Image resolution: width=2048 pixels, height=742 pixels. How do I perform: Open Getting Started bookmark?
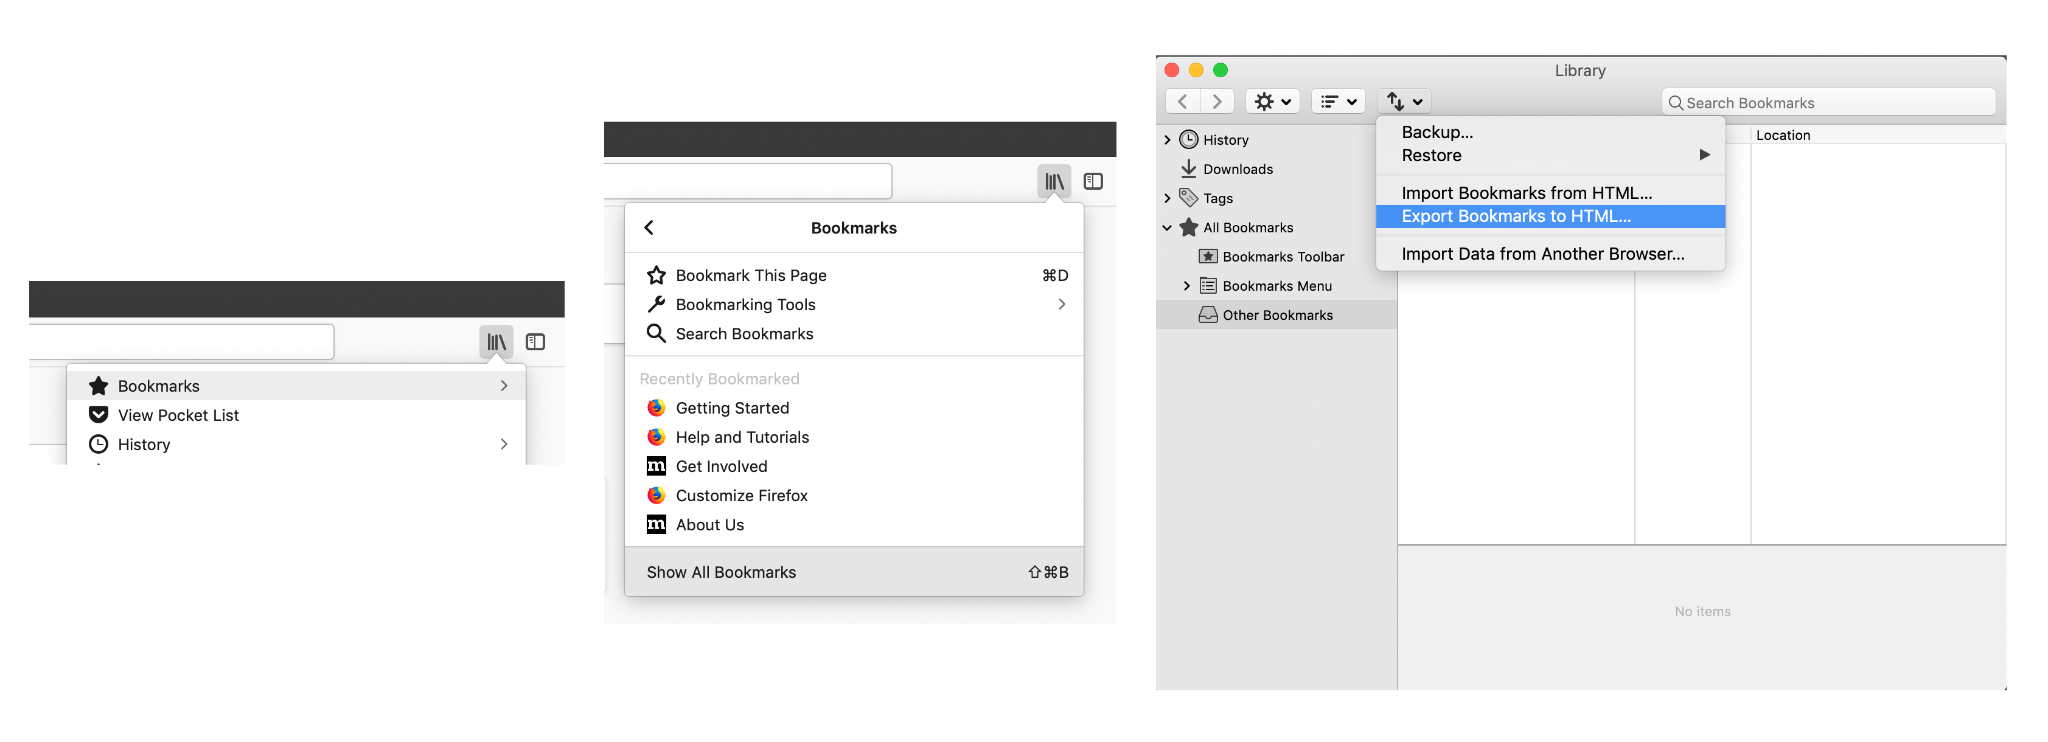tap(855, 408)
